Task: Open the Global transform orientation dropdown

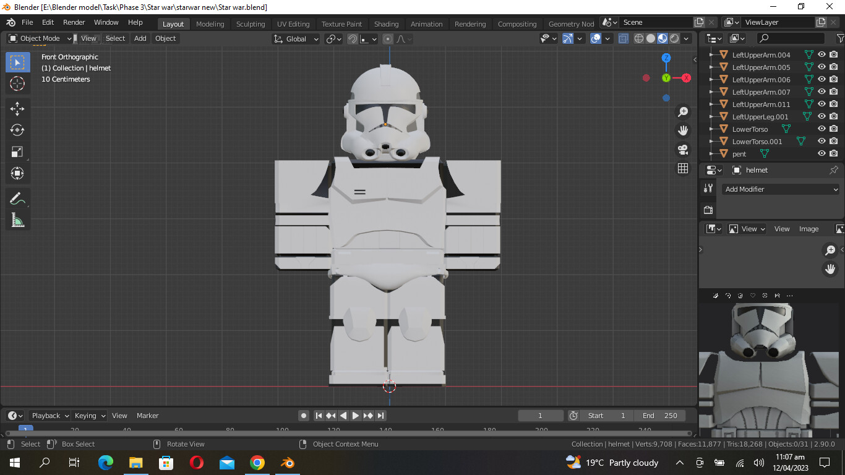Action: tap(296, 39)
